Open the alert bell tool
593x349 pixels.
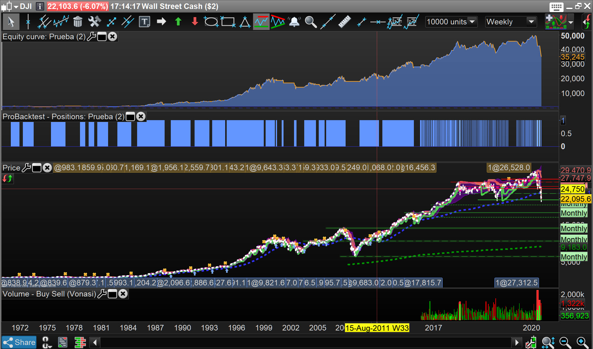point(294,22)
